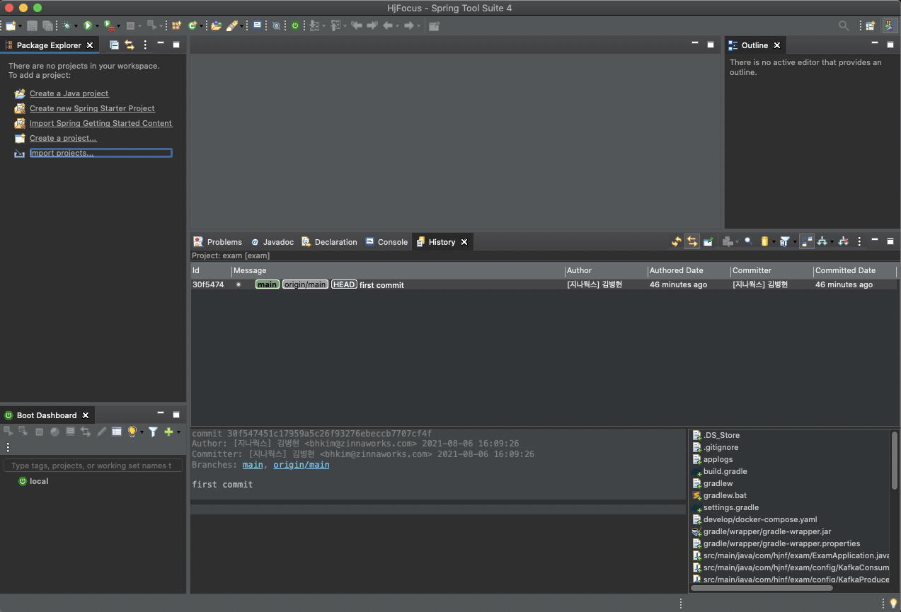The image size is (901, 612).
Task: Click the Search magnifier icon at the toolbar's right
Action: (x=844, y=25)
